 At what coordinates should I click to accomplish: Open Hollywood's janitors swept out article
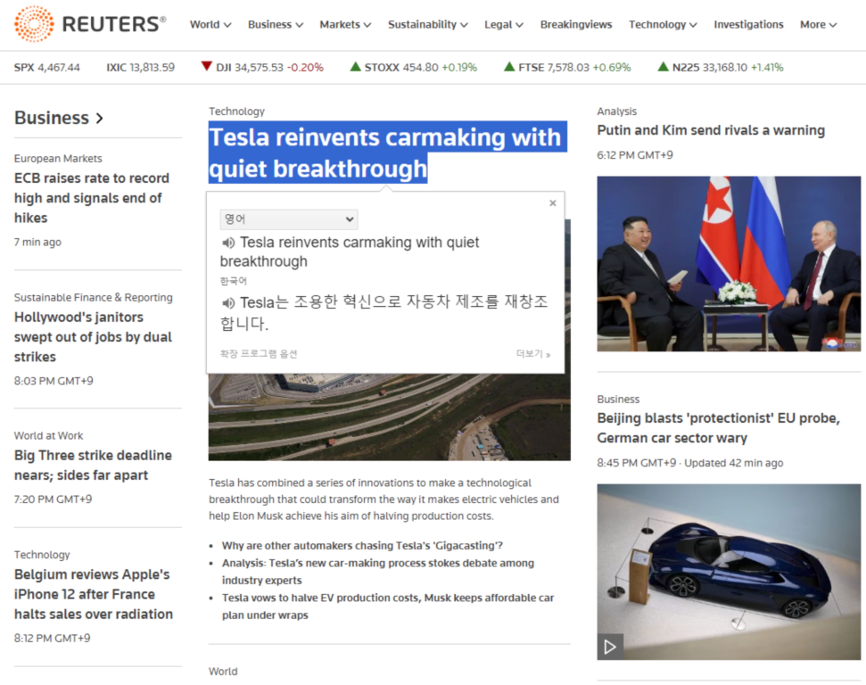point(93,337)
